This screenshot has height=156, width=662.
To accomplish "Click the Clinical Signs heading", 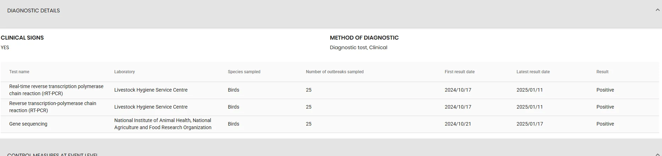I will (22, 37).
